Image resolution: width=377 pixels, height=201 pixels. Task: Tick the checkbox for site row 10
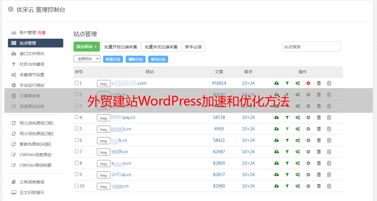(76, 186)
